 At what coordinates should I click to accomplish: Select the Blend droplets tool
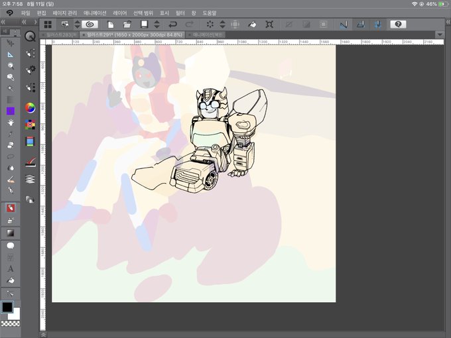(x=11, y=168)
